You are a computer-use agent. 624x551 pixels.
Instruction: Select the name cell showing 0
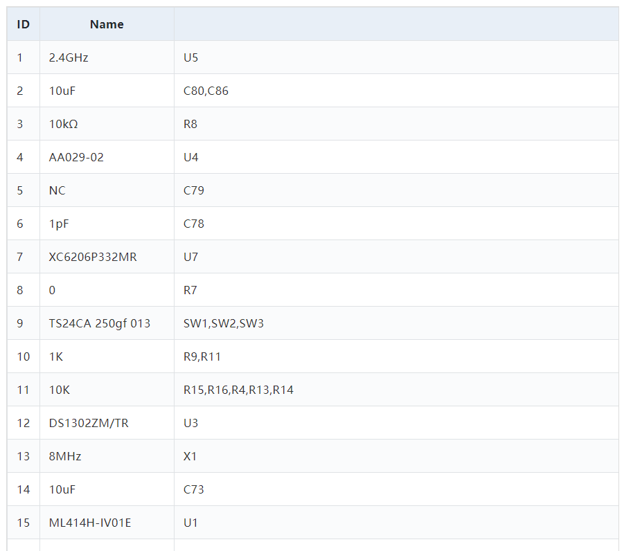tap(107, 290)
